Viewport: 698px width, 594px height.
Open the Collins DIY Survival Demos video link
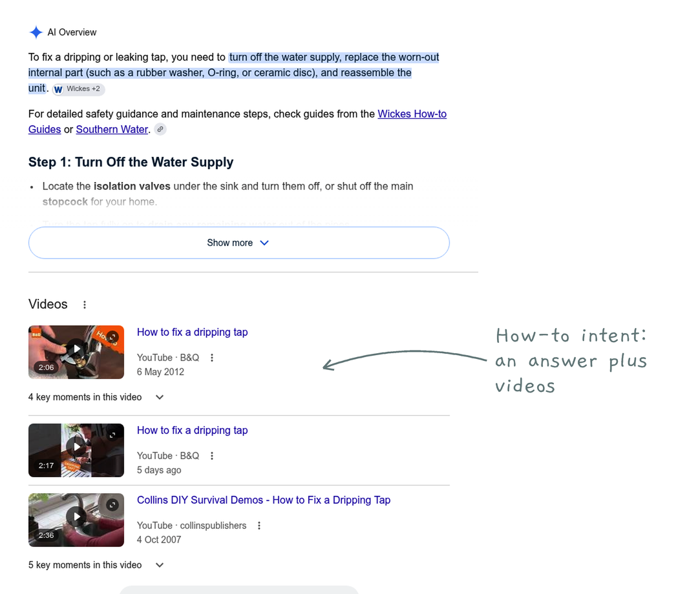pyautogui.click(x=264, y=500)
